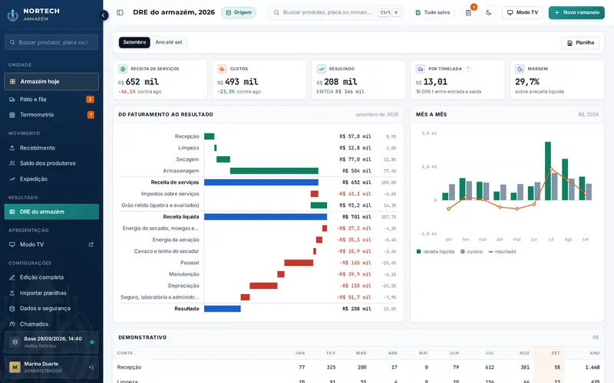The width and height of the screenshot is (614, 383).
Task: Select the Setembro period tab
Action: click(134, 42)
